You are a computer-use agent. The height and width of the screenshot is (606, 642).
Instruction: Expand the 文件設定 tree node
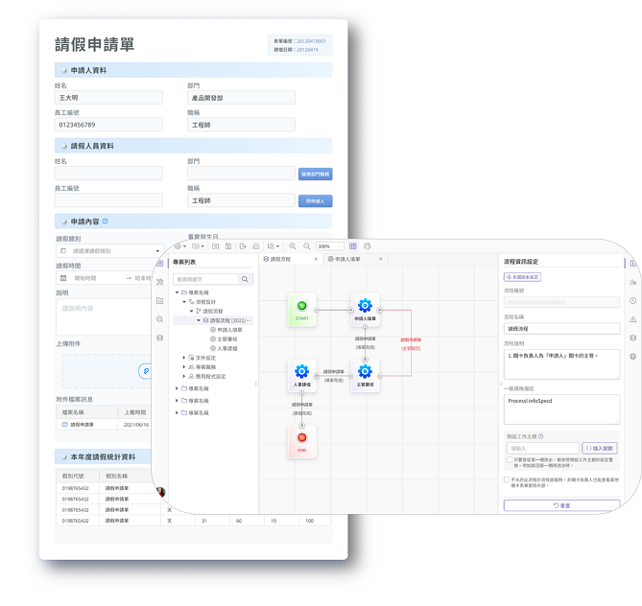pos(184,357)
